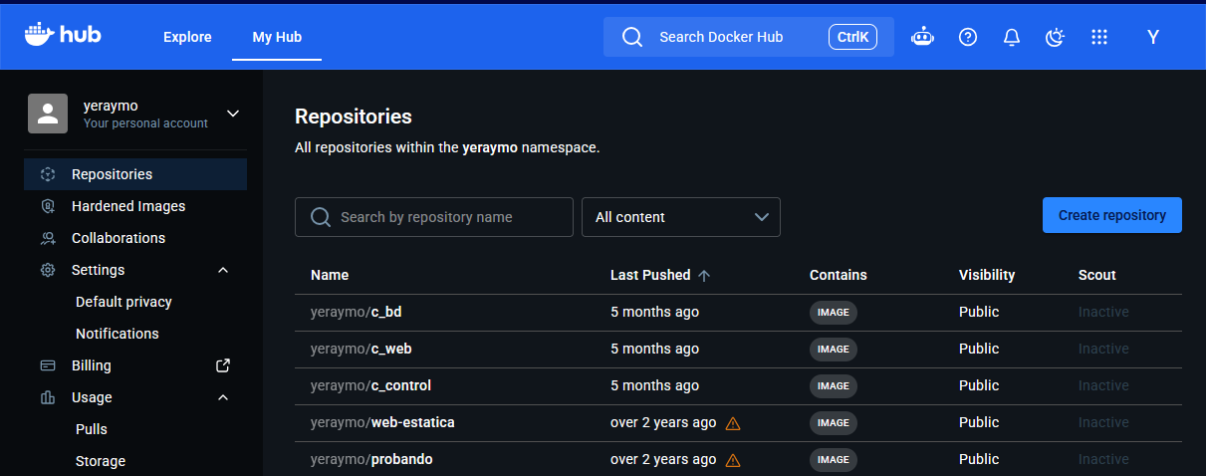This screenshot has height=476, width=1206.
Task: Collapse the Settings section chevron
Action: (x=223, y=270)
